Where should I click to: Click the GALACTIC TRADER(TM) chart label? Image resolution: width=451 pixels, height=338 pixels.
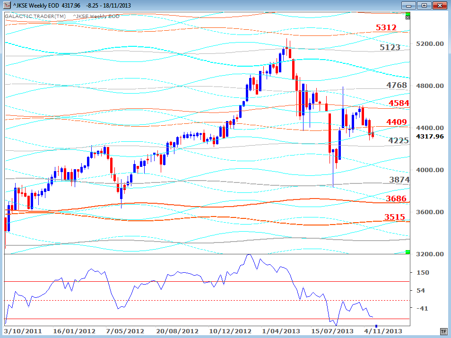pyautogui.click(x=35, y=17)
